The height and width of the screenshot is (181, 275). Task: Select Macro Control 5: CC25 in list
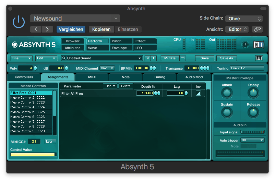[28, 112]
